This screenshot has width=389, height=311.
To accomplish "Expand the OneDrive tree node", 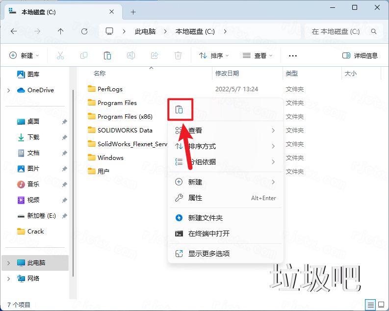I will click(x=9, y=90).
